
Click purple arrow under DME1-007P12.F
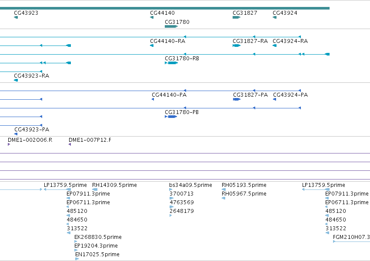click(x=70, y=144)
